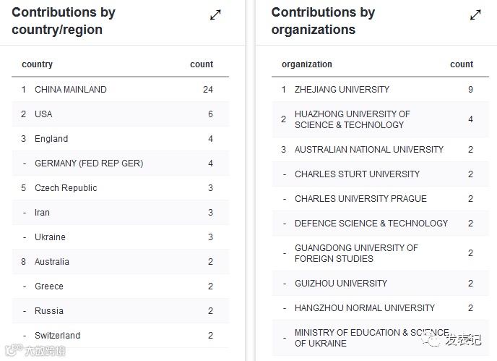
Task: Sort country table by count header
Action: (202, 64)
